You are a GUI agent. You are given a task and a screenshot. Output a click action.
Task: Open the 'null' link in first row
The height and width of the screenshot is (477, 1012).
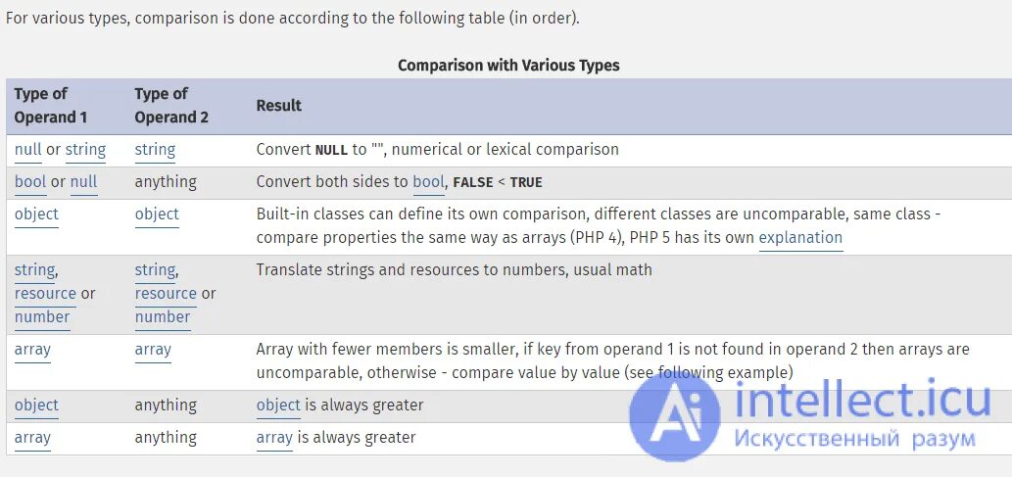click(27, 150)
